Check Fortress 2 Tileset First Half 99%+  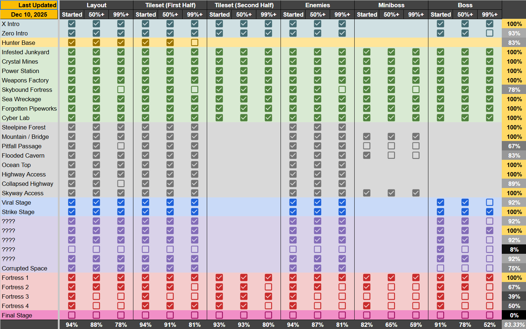pyautogui.click(x=194, y=287)
